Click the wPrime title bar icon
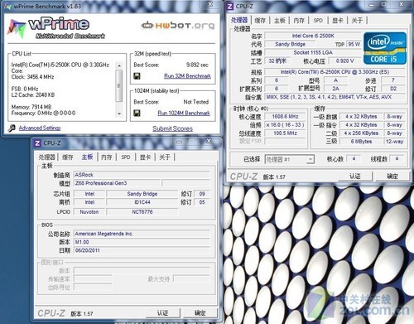 8,6
